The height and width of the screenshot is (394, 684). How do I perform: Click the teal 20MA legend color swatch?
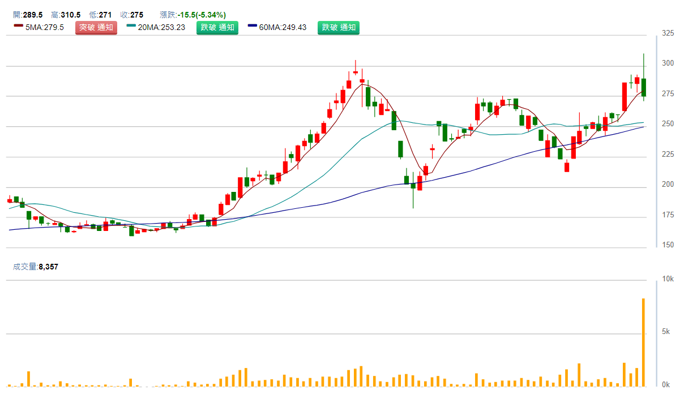[131, 26]
